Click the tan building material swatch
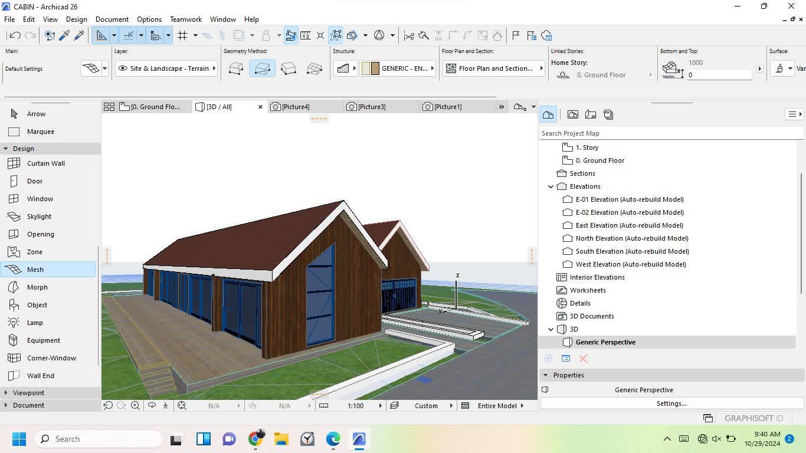 [x=375, y=68]
